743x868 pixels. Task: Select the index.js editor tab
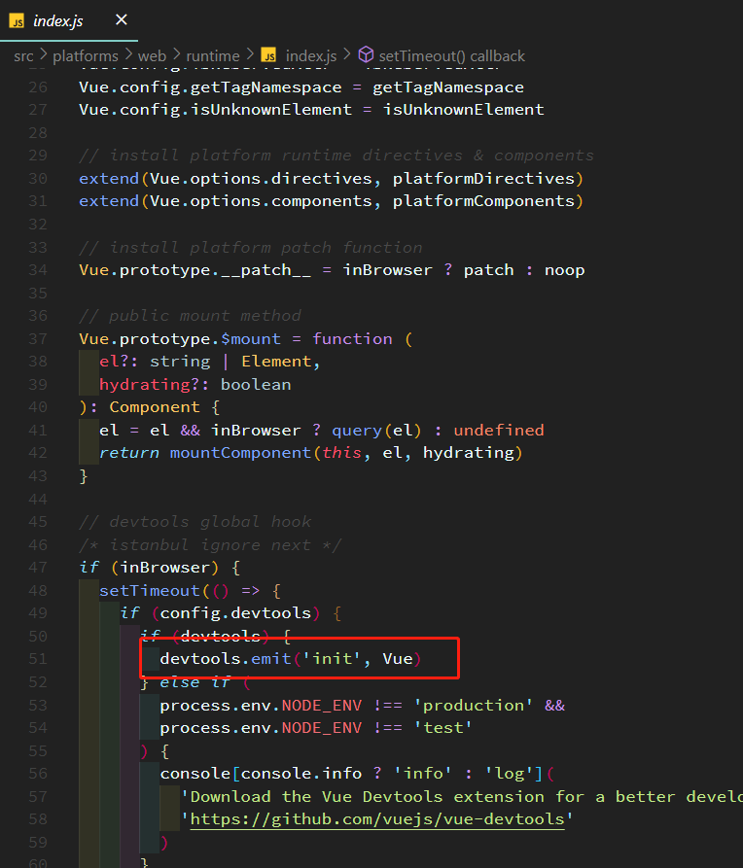click(x=69, y=20)
